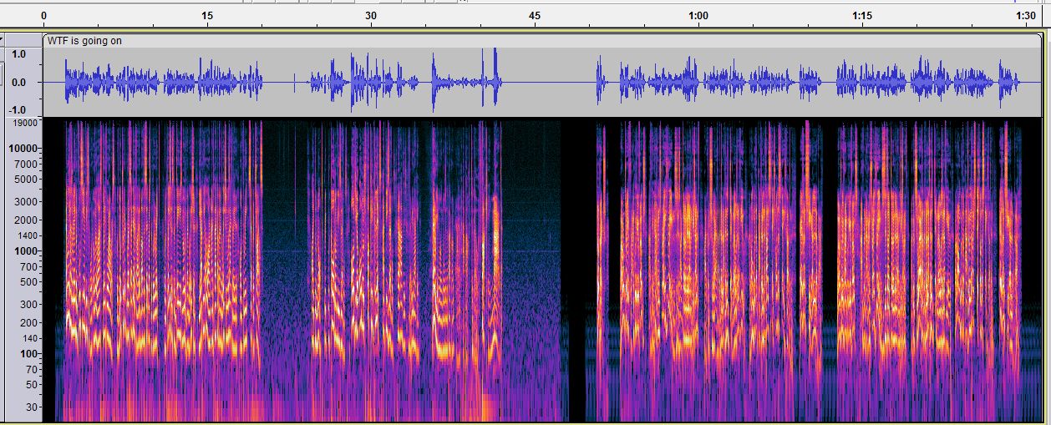Click the 70 label on frequency scale
The image size is (1051, 425).
(32, 369)
